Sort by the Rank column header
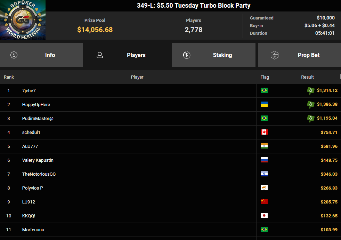This screenshot has width=341, height=240. pyautogui.click(x=9, y=77)
